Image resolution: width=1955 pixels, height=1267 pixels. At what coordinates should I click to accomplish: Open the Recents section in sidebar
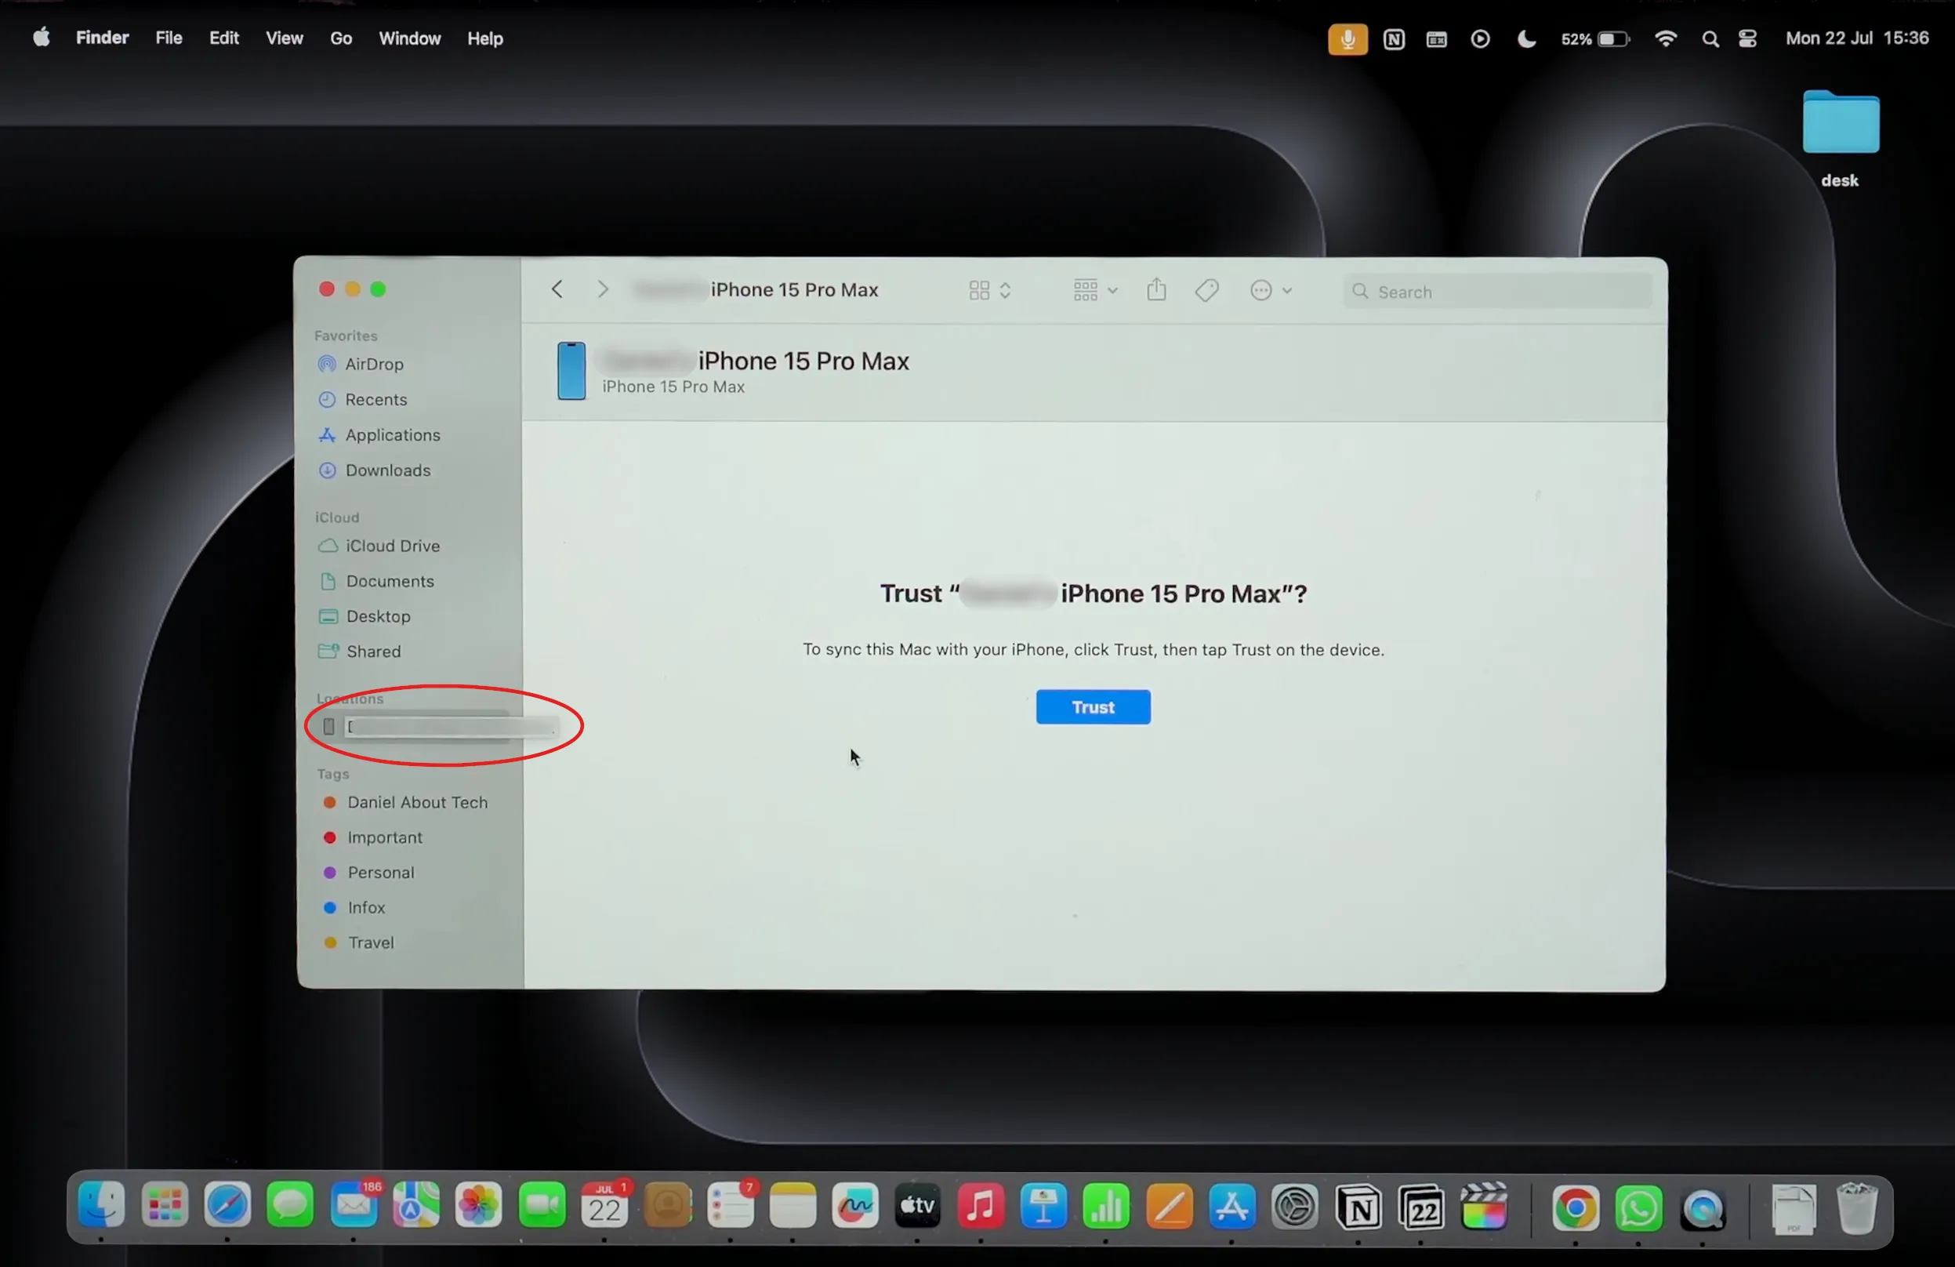(x=375, y=399)
